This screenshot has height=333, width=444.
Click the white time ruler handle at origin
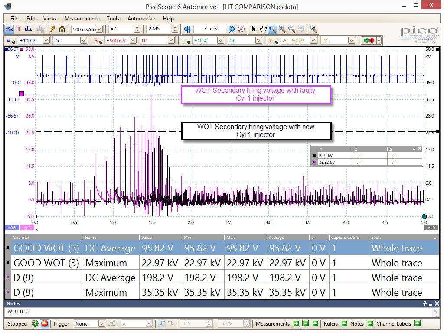pyautogui.click(x=36, y=217)
